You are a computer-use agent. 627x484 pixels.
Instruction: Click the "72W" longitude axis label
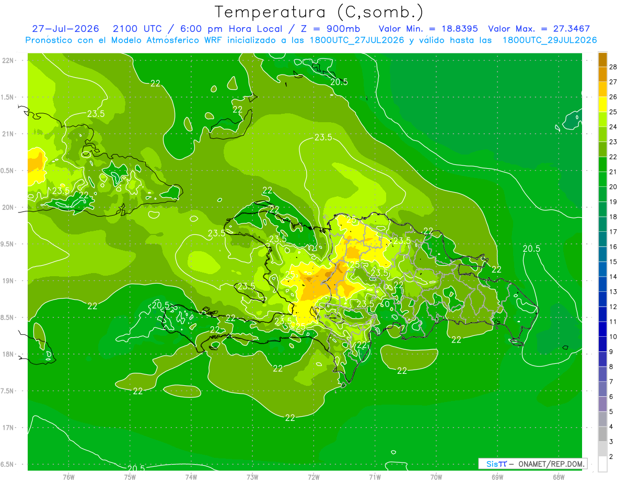(313, 477)
